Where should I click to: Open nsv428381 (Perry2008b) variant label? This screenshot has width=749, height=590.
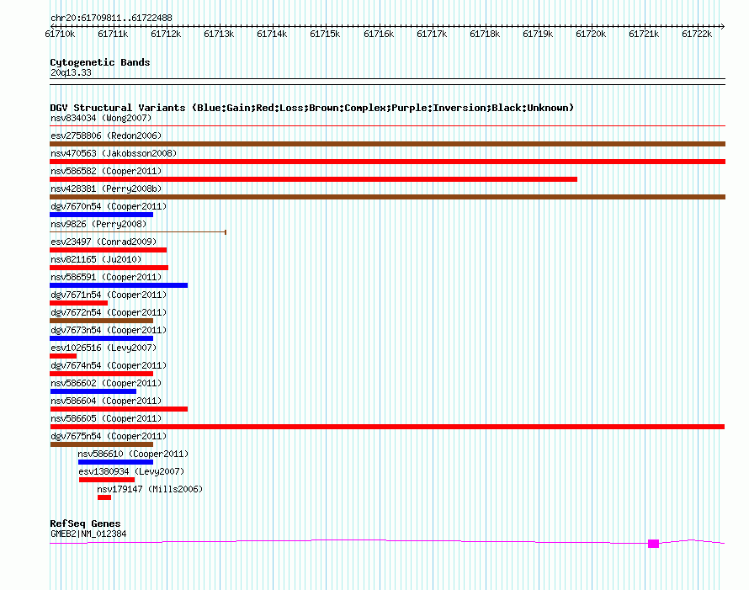pos(106,189)
